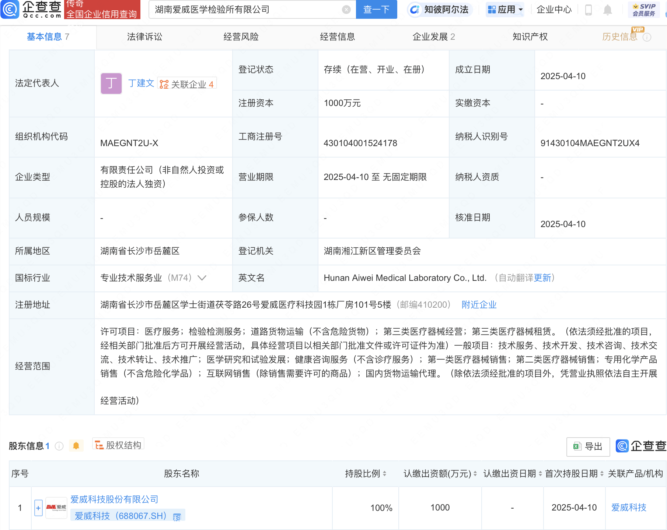Click the 查一下 search button
The image size is (667, 530).
(376, 10)
